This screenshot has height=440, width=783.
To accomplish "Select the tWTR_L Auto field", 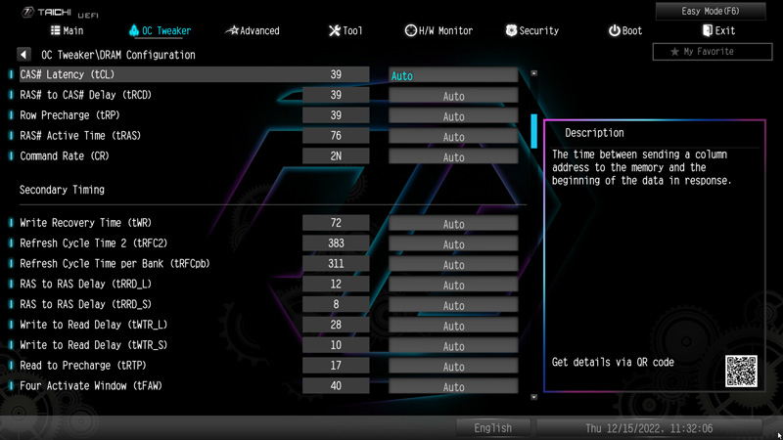I will [453, 326].
